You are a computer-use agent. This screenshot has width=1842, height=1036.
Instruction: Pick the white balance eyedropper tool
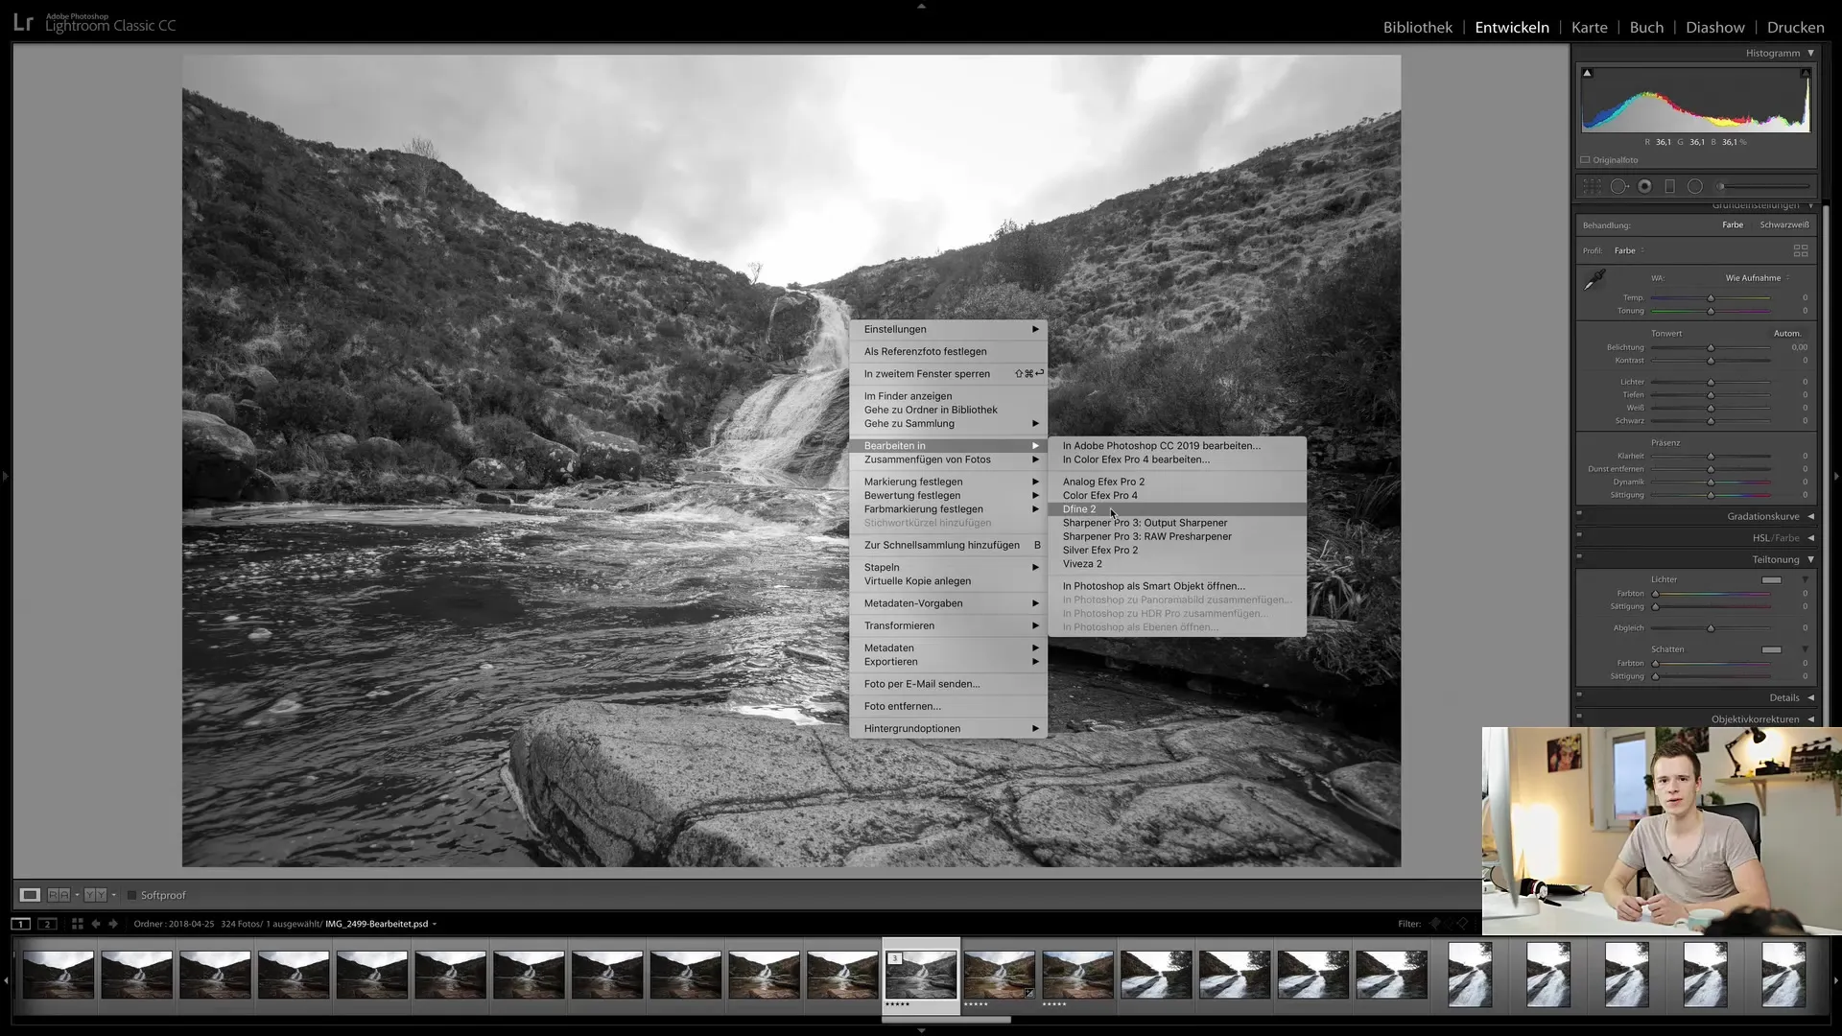pyautogui.click(x=1594, y=280)
